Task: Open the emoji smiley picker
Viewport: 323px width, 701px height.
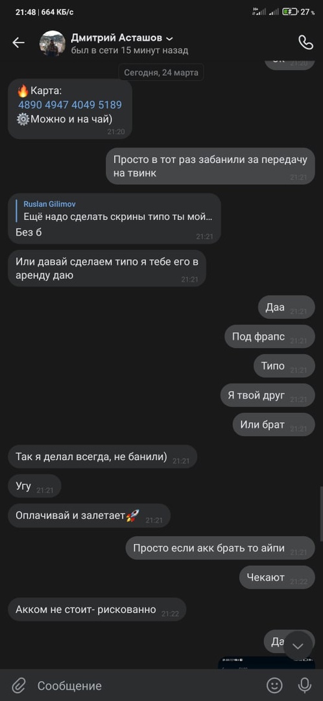Action: click(274, 685)
